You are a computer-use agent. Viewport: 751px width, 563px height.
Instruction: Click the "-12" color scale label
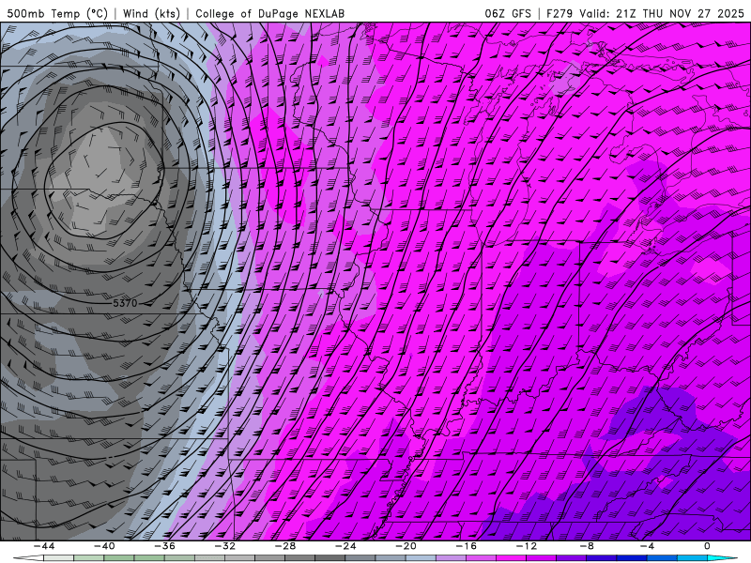pyautogui.click(x=527, y=546)
